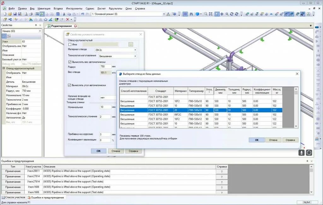
Task: Open the Навигация menu
Action: 44,9
